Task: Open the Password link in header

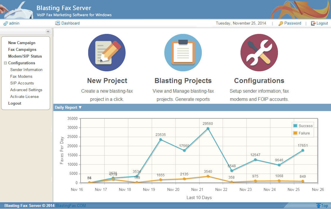Action: [x=293, y=23]
